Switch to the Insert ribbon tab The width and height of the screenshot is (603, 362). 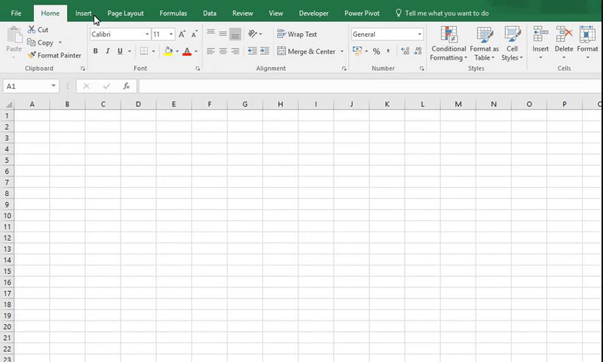tap(84, 13)
